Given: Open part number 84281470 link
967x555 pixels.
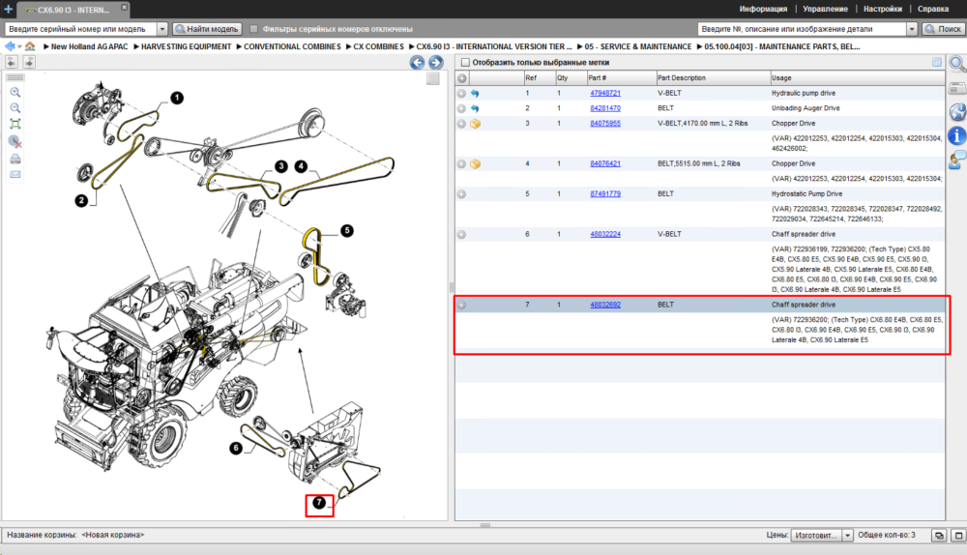Looking at the screenshot, I should (x=605, y=108).
